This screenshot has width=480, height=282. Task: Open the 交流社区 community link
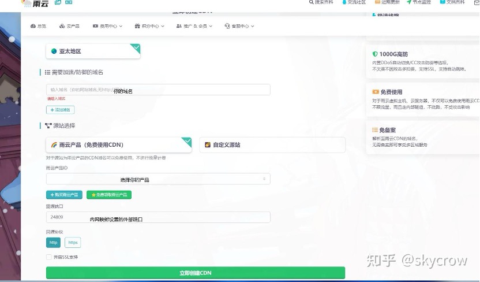tap(354, 2)
